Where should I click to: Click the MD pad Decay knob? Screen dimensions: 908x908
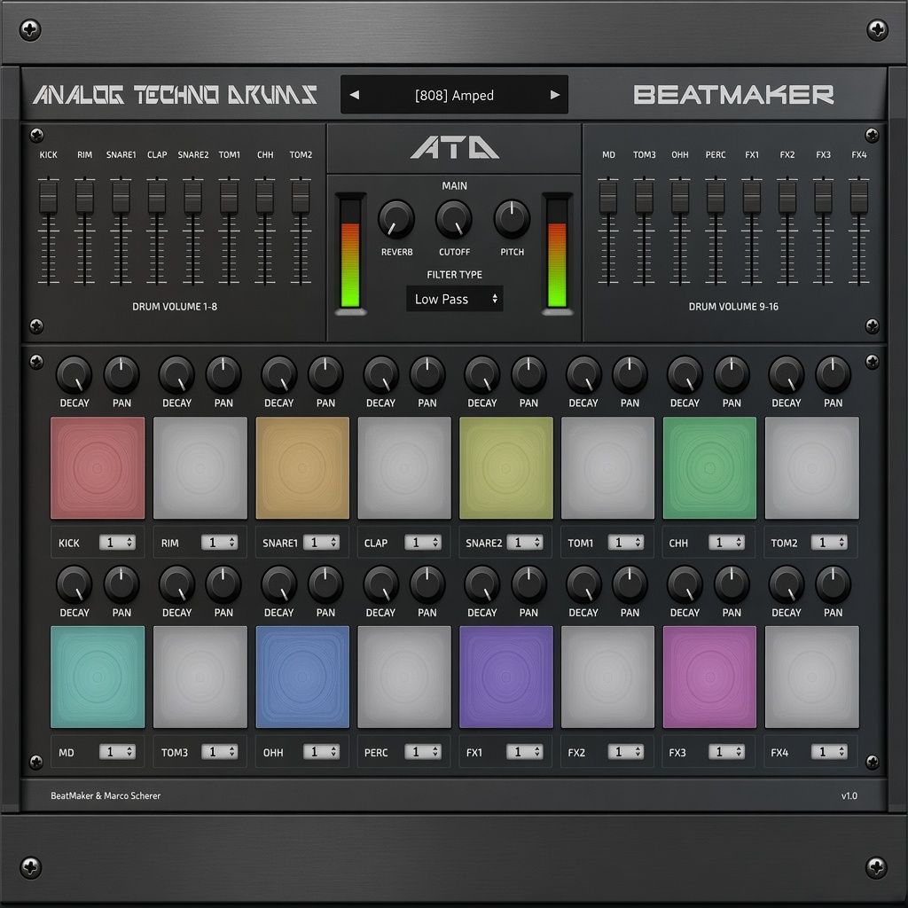pyautogui.click(x=74, y=584)
